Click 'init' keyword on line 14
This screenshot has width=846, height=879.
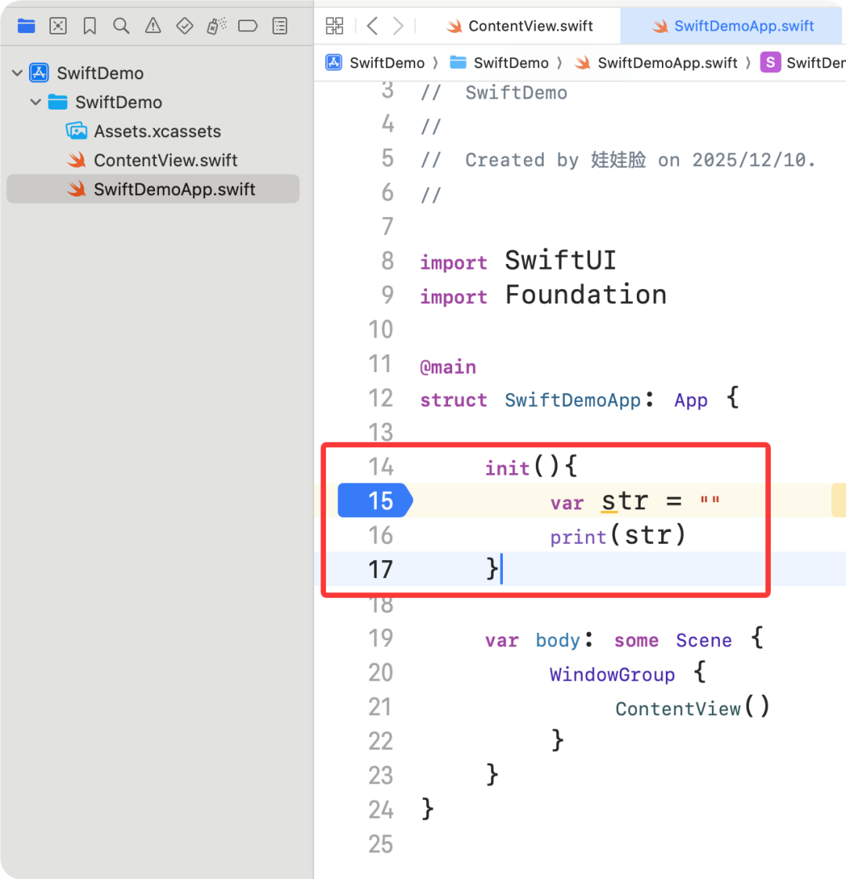[x=507, y=467]
